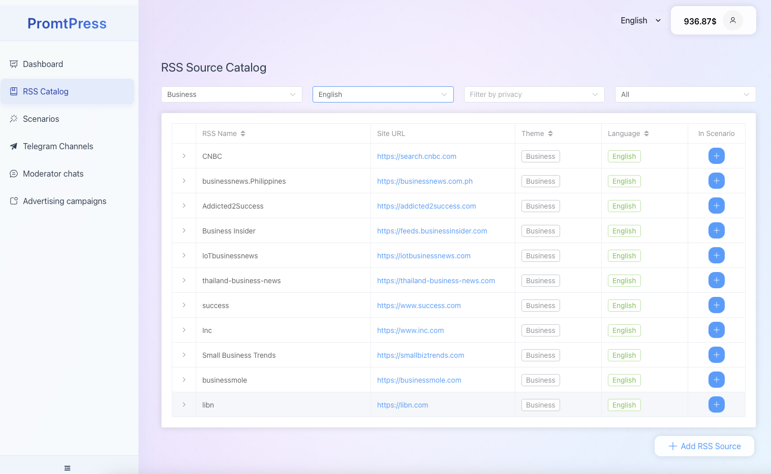771x474 pixels.
Task: Sort by Theme column arrows
Action: tap(550, 133)
